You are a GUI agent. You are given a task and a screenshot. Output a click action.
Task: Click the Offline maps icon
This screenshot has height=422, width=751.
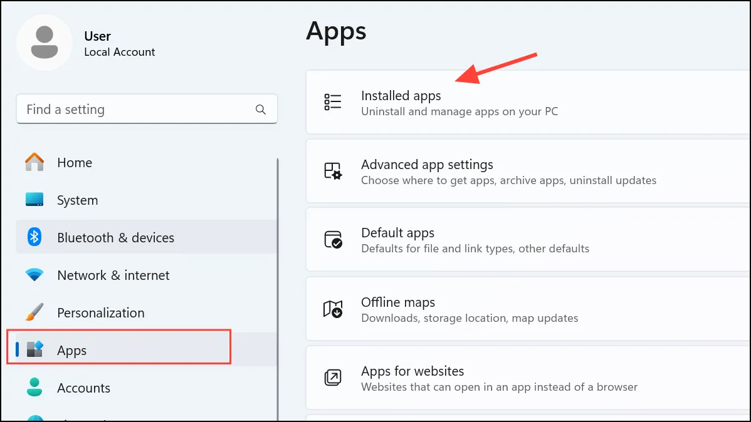[333, 309]
